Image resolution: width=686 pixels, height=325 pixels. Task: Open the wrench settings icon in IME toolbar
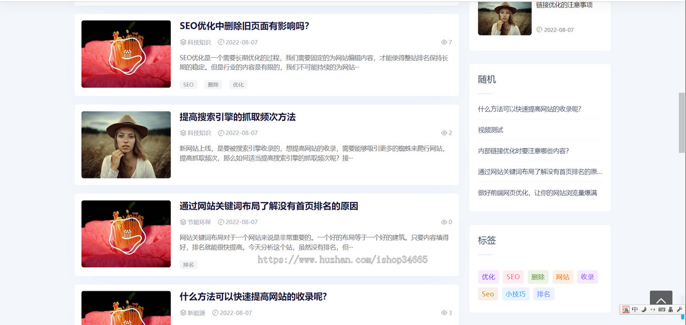679,310
